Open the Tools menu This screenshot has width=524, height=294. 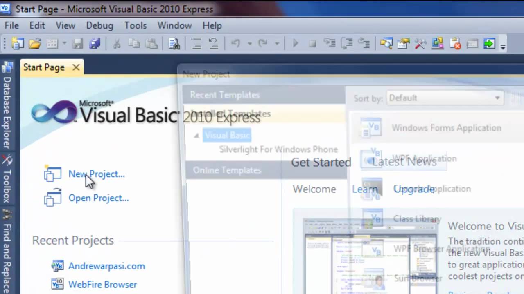coord(136,25)
